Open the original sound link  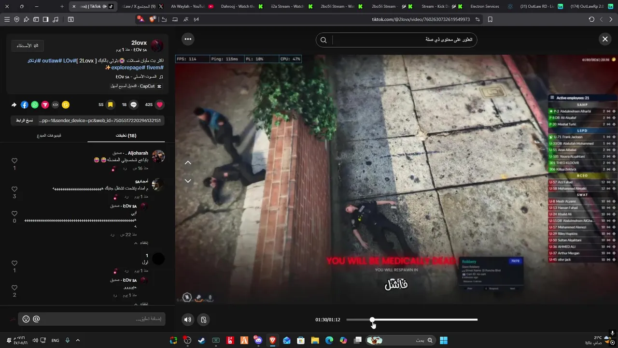pos(139,77)
